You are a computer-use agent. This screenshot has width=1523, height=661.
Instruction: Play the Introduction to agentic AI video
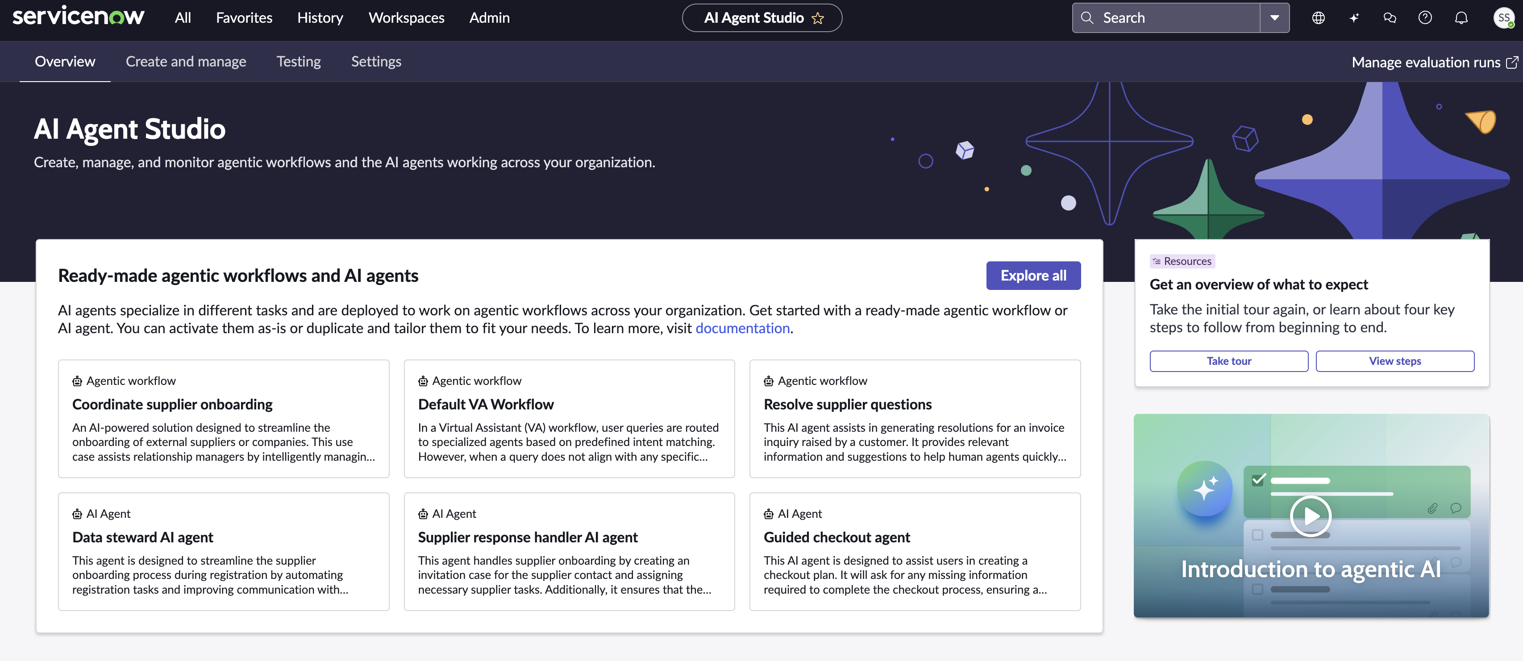[1310, 516]
